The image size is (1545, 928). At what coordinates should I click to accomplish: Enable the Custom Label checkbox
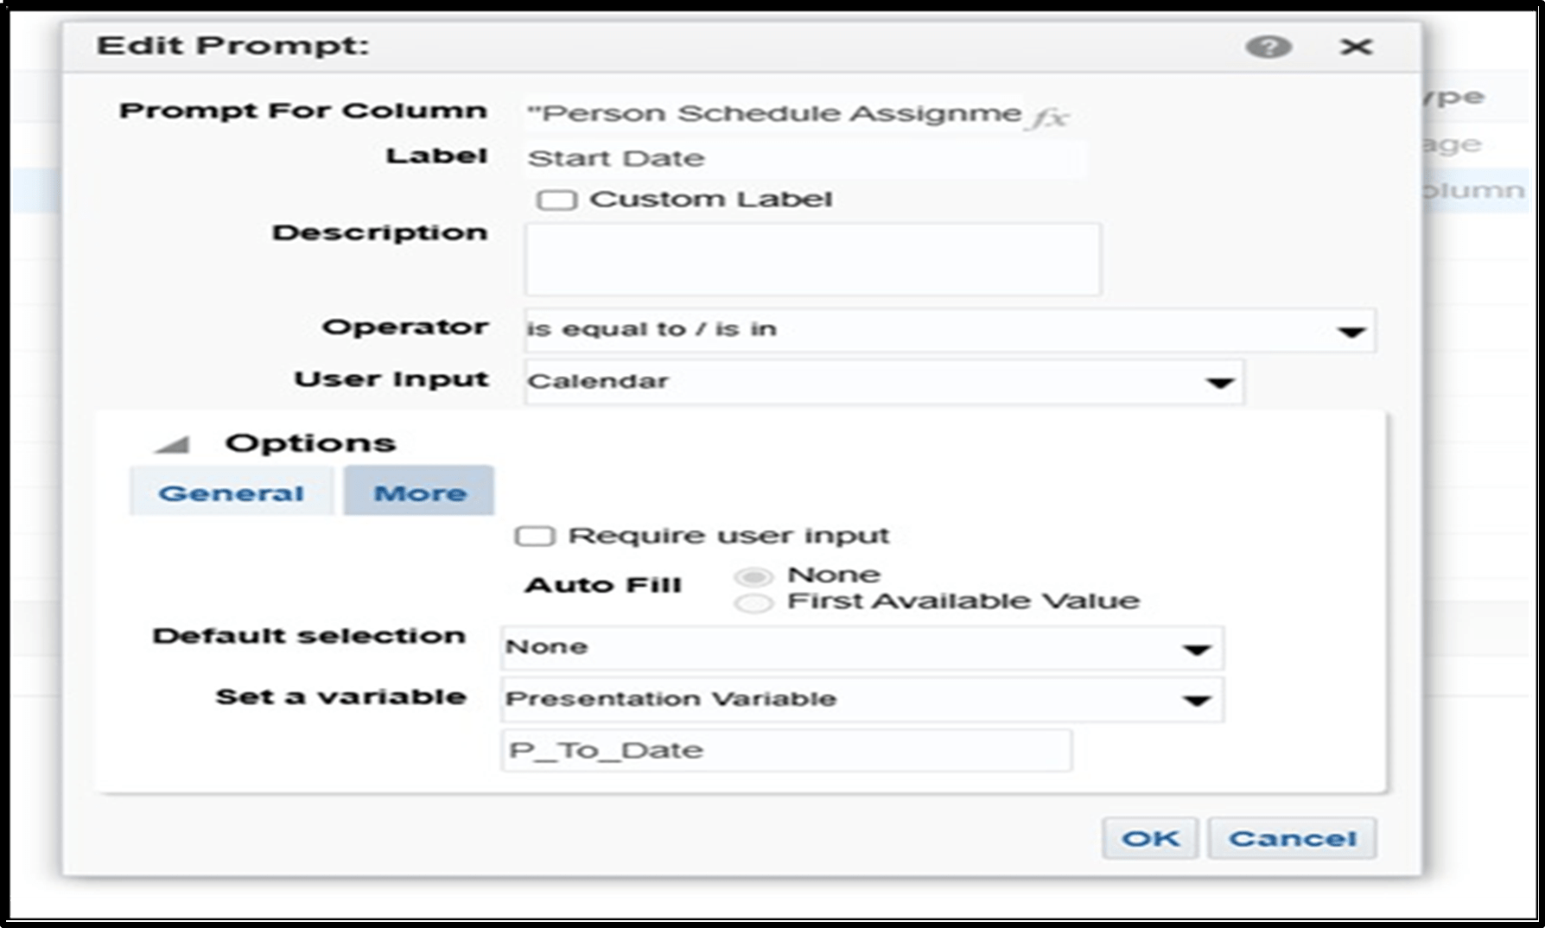(x=556, y=200)
